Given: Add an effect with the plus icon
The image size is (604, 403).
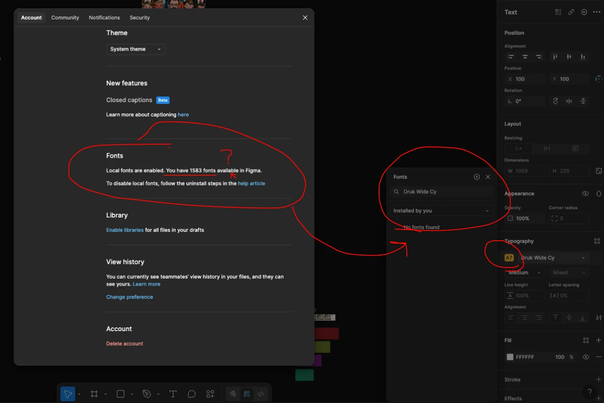Looking at the screenshot, I should [598, 398].
